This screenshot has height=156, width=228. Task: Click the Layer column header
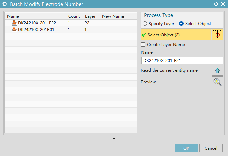coord(91,16)
